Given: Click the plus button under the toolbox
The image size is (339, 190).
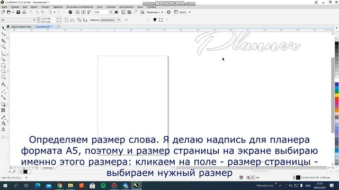Looking at the screenshot, I should coord(3,137).
